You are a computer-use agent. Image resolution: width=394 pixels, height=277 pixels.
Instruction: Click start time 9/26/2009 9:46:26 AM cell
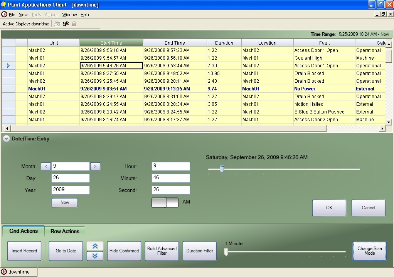click(x=111, y=66)
